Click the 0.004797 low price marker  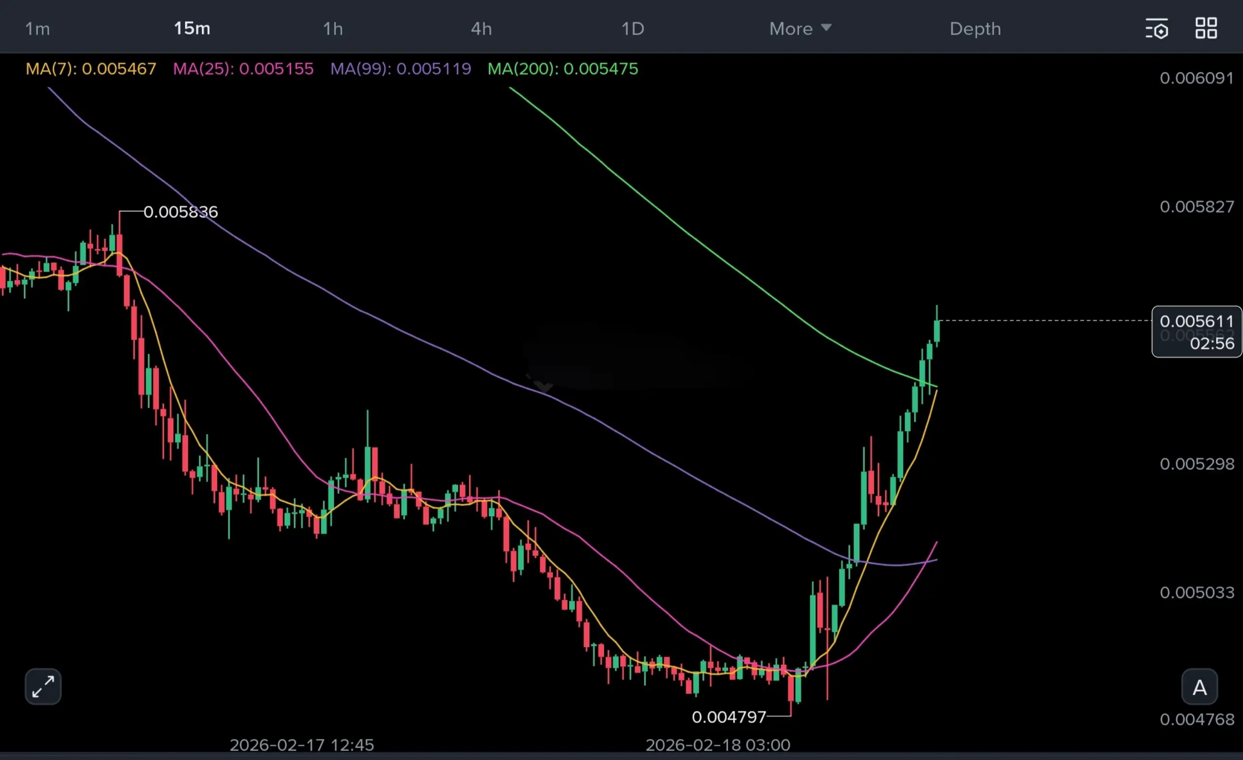(x=728, y=717)
